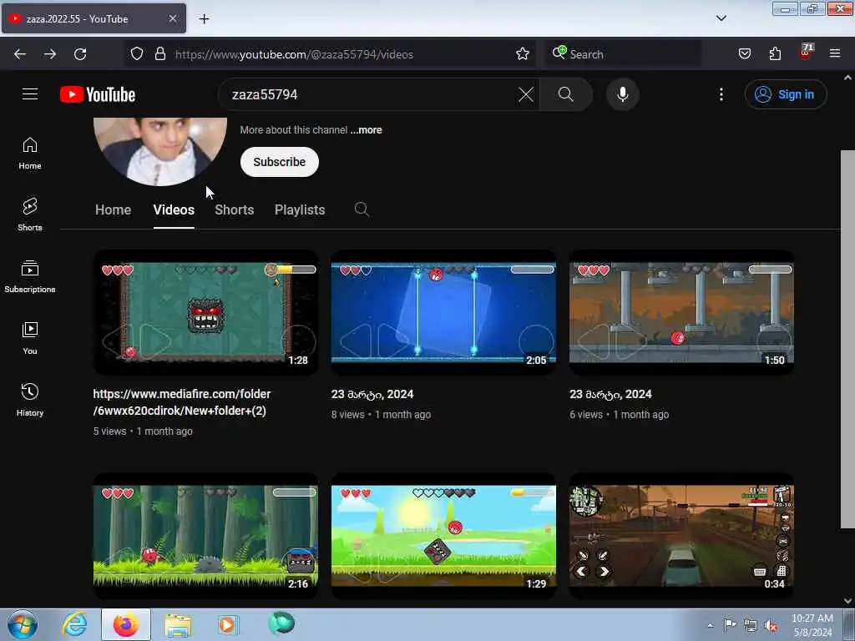
Task: Open the Playlists channel tab
Action: click(x=300, y=209)
